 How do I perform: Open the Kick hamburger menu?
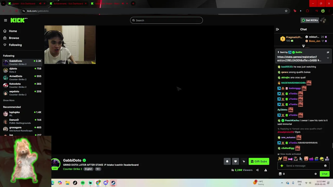[5, 20]
